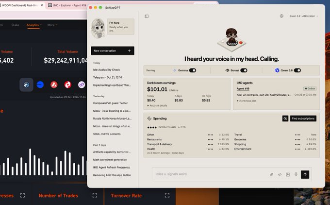330x205 pixels.
Task: Open the Idle Availability Check conversation
Action: coord(106,70)
